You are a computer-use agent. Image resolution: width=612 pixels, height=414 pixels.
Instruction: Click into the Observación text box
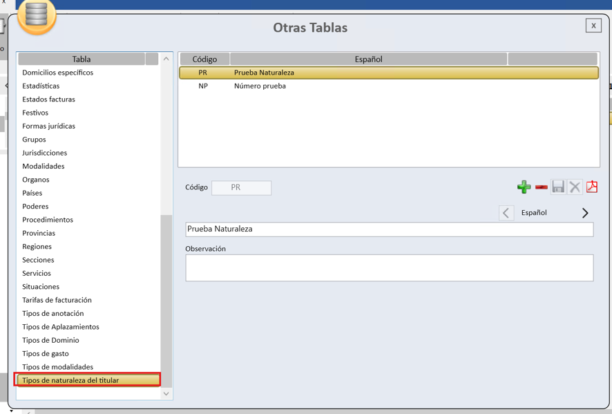(390, 268)
